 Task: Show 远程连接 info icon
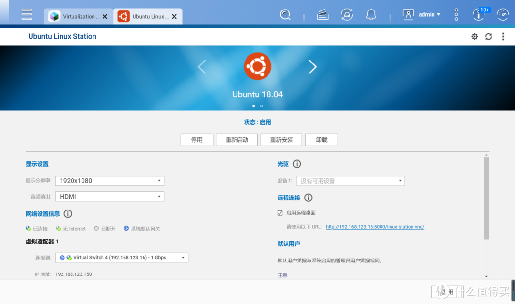(x=308, y=198)
